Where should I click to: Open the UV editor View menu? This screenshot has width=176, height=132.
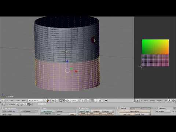146,100
